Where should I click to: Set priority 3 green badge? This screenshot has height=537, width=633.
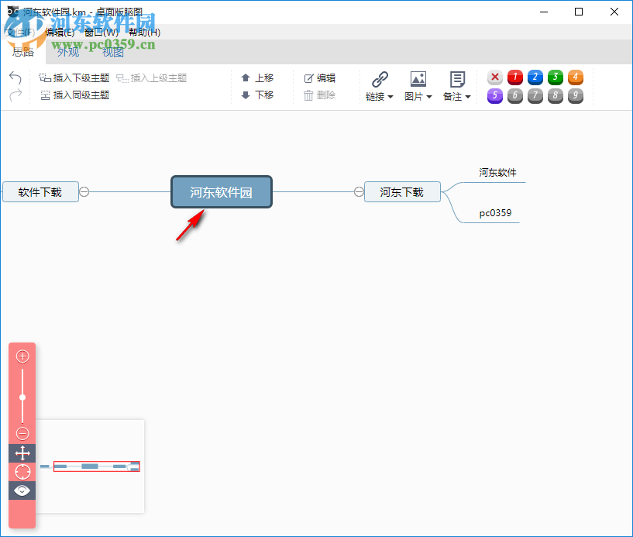(x=556, y=77)
